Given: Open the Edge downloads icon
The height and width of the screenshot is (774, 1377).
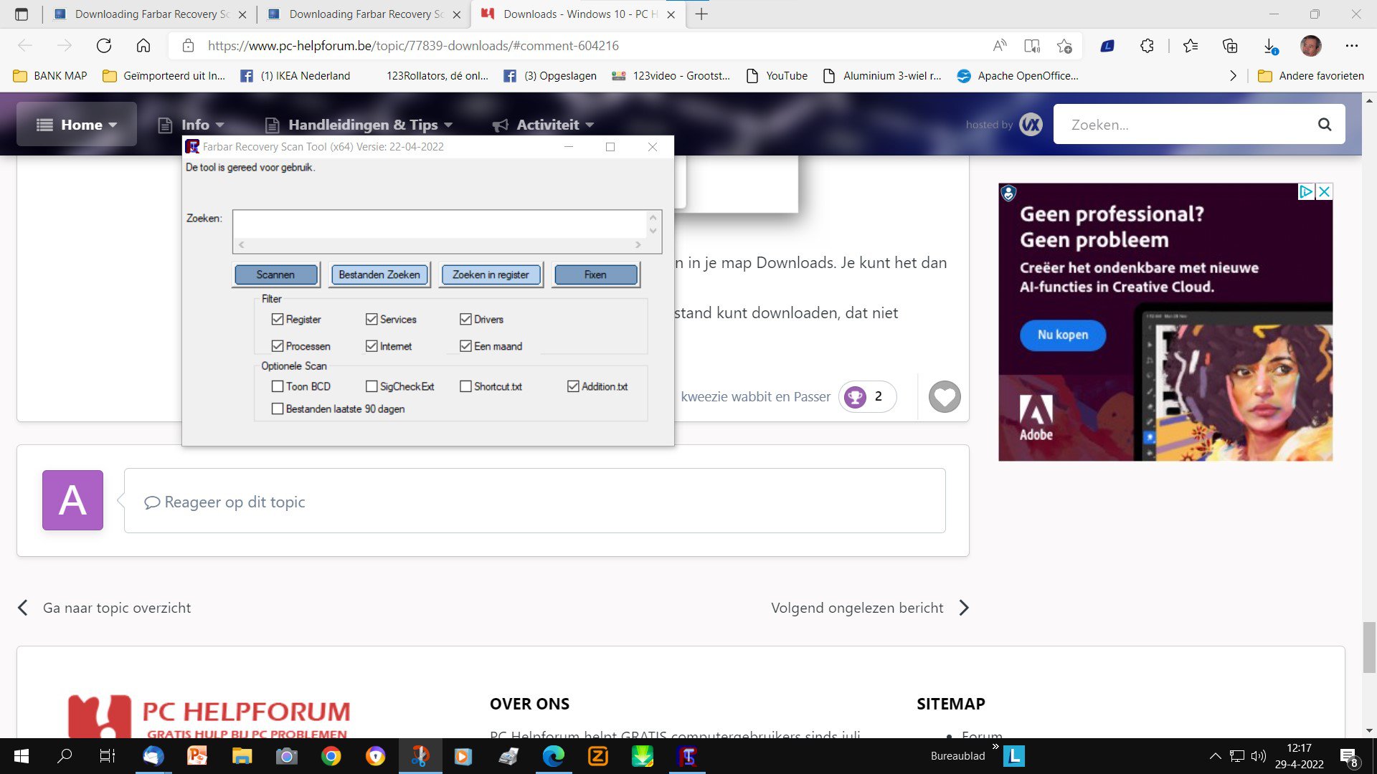Looking at the screenshot, I should click(1269, 46).
